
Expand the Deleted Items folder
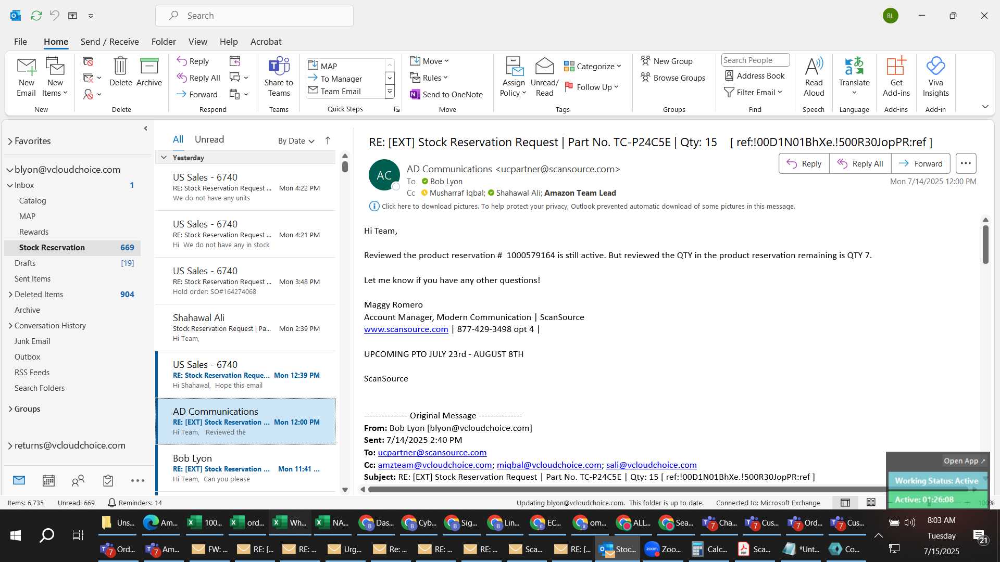(10, 295)
